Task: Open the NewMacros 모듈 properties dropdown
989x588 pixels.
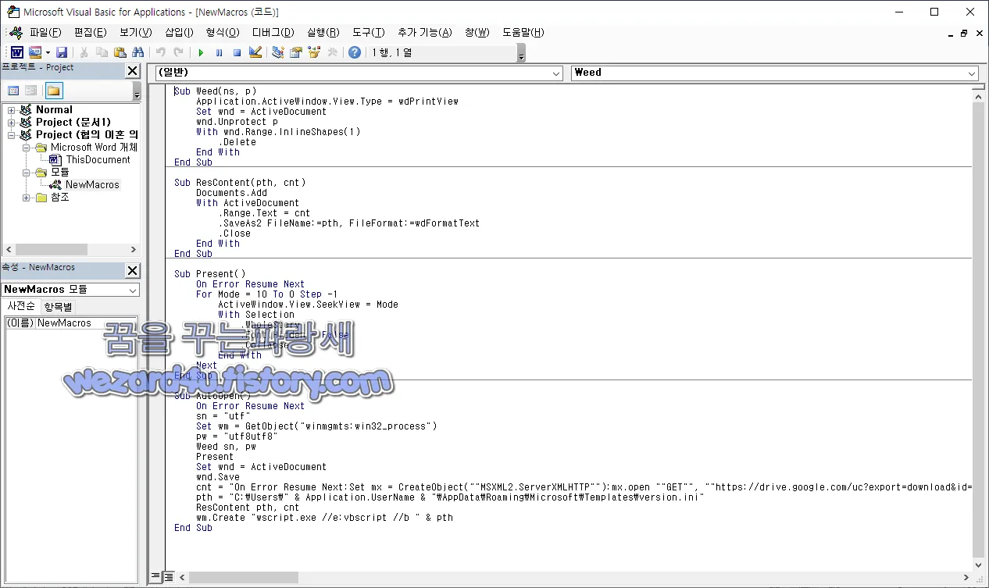Action: click(x=133, y=290)
